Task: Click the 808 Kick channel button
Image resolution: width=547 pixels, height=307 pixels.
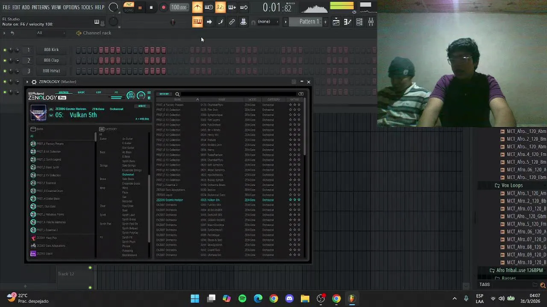Action: pos(51,50)
